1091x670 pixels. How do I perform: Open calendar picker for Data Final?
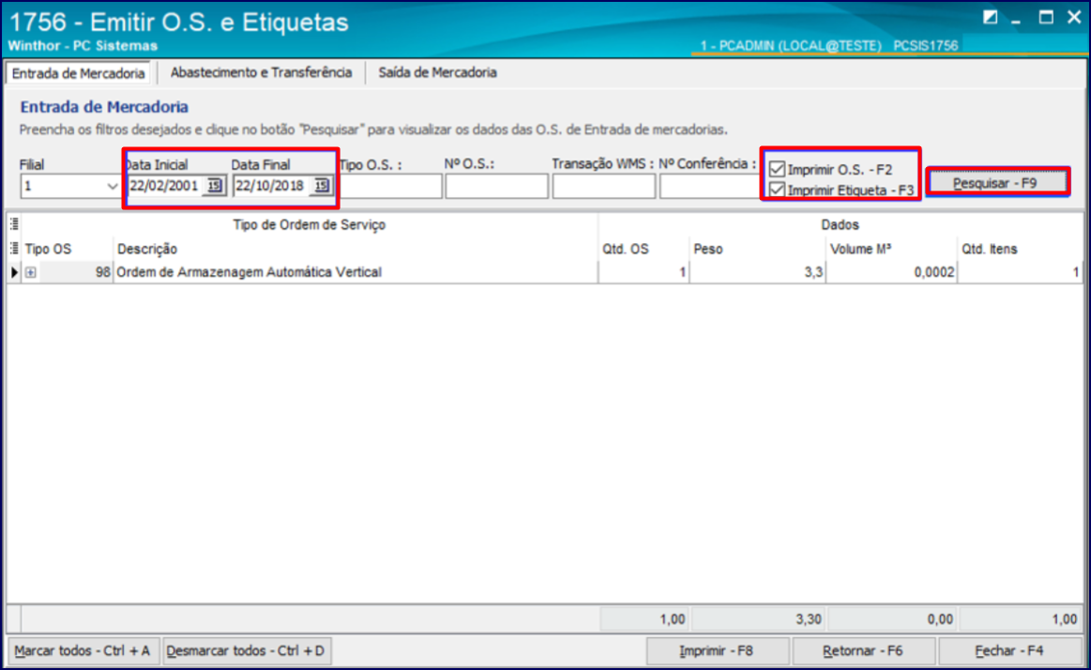[321, 186]
